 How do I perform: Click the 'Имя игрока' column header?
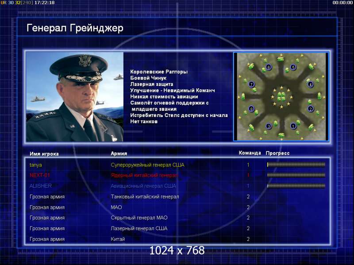pos(44,154)
